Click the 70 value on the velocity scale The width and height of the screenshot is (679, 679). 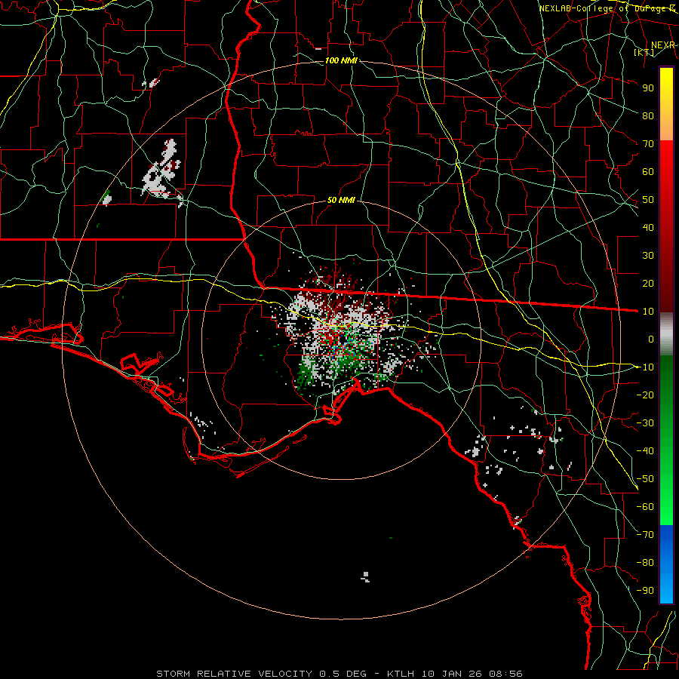(x=648, y=144)
